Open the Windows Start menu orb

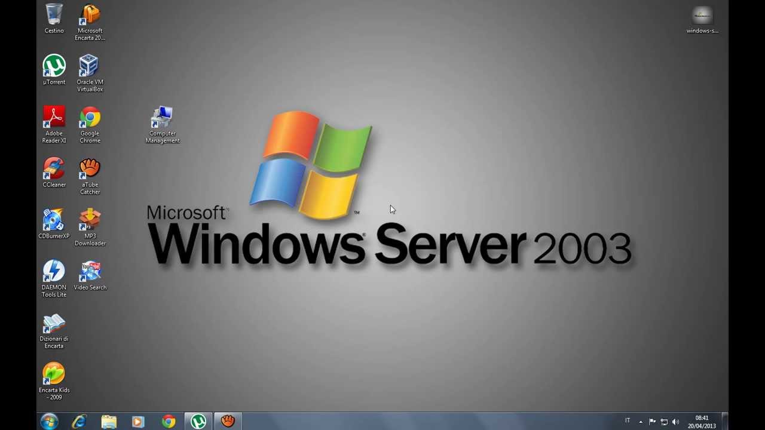(x=49, y=422)
